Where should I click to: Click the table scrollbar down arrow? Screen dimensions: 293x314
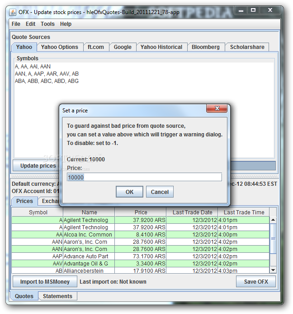pyautogui.click(x=273, y=270)
